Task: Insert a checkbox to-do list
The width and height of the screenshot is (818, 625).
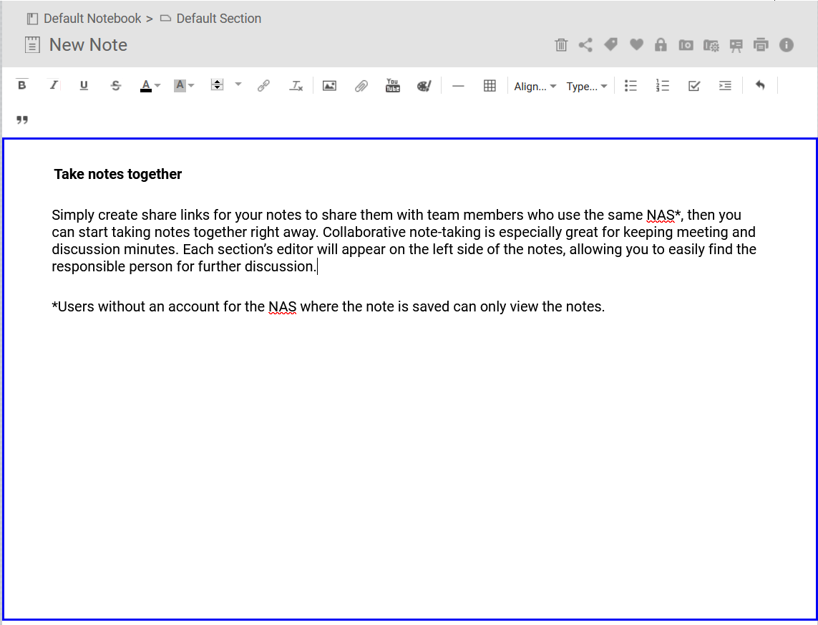Action: pos(694,86)
